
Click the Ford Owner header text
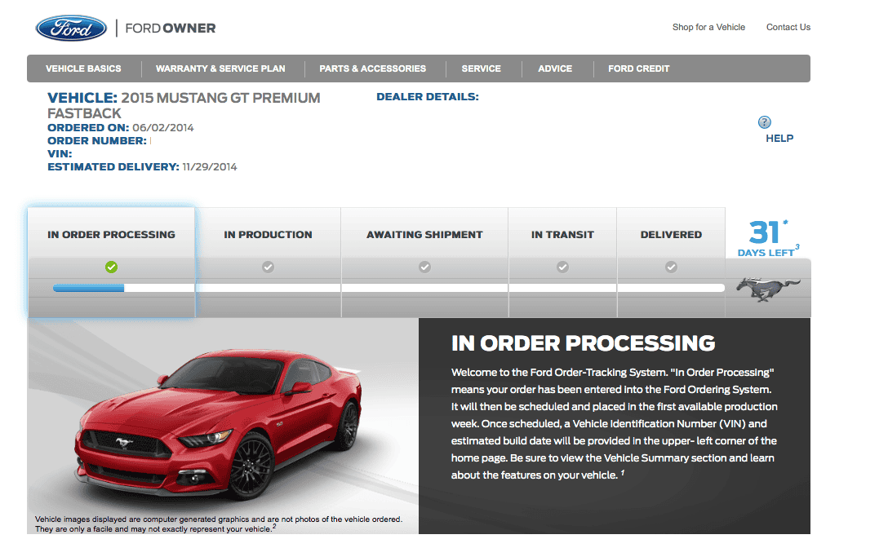(x=171, y=29)
